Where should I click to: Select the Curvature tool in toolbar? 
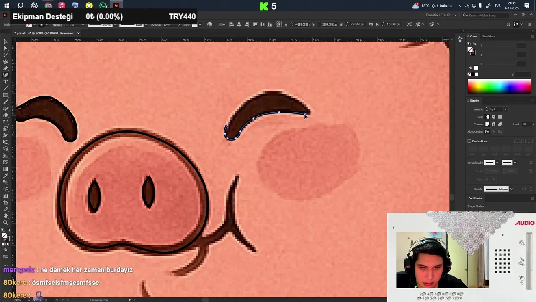(x=5, y=75)
